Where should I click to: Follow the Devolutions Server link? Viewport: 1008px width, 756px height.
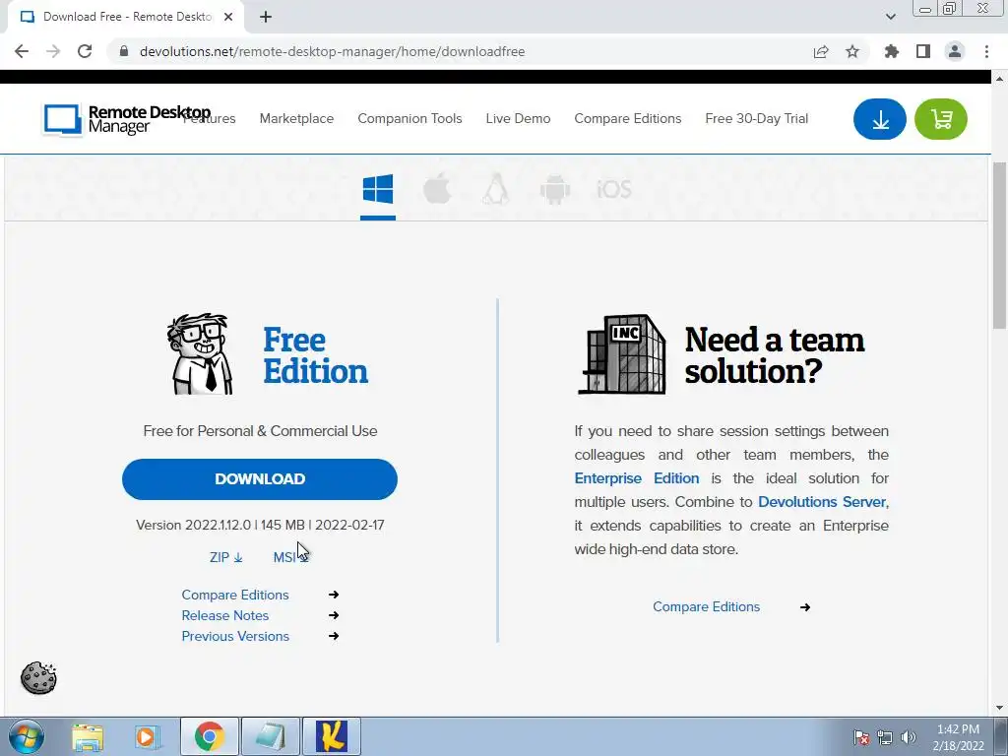click(x=822, y=501)
